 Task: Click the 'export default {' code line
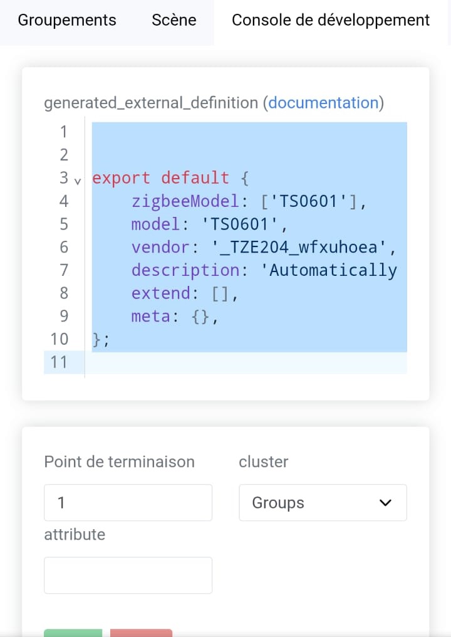170,178
